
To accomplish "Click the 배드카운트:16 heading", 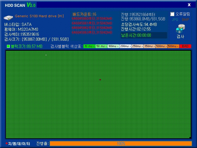I will click(84, 14).
